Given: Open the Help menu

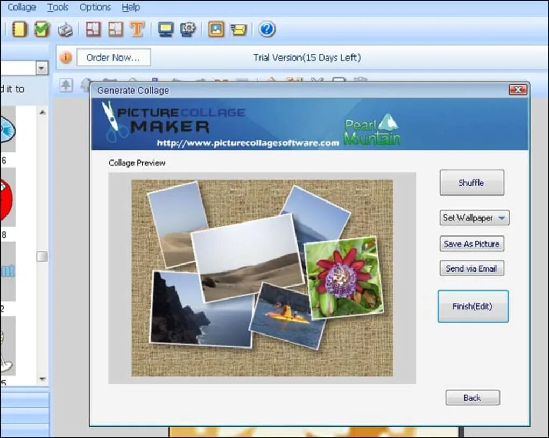Looking at the screenshot, I should pyautogui.click(x=131, y=7).
